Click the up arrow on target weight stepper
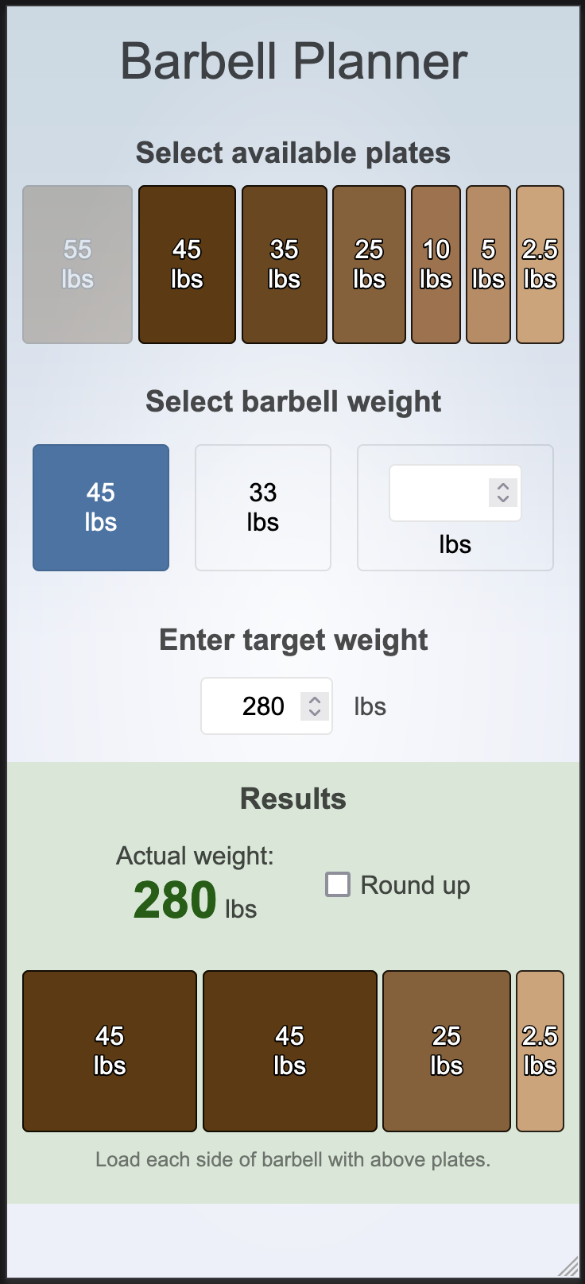585x1284 pixels. (x=316, y=699)
